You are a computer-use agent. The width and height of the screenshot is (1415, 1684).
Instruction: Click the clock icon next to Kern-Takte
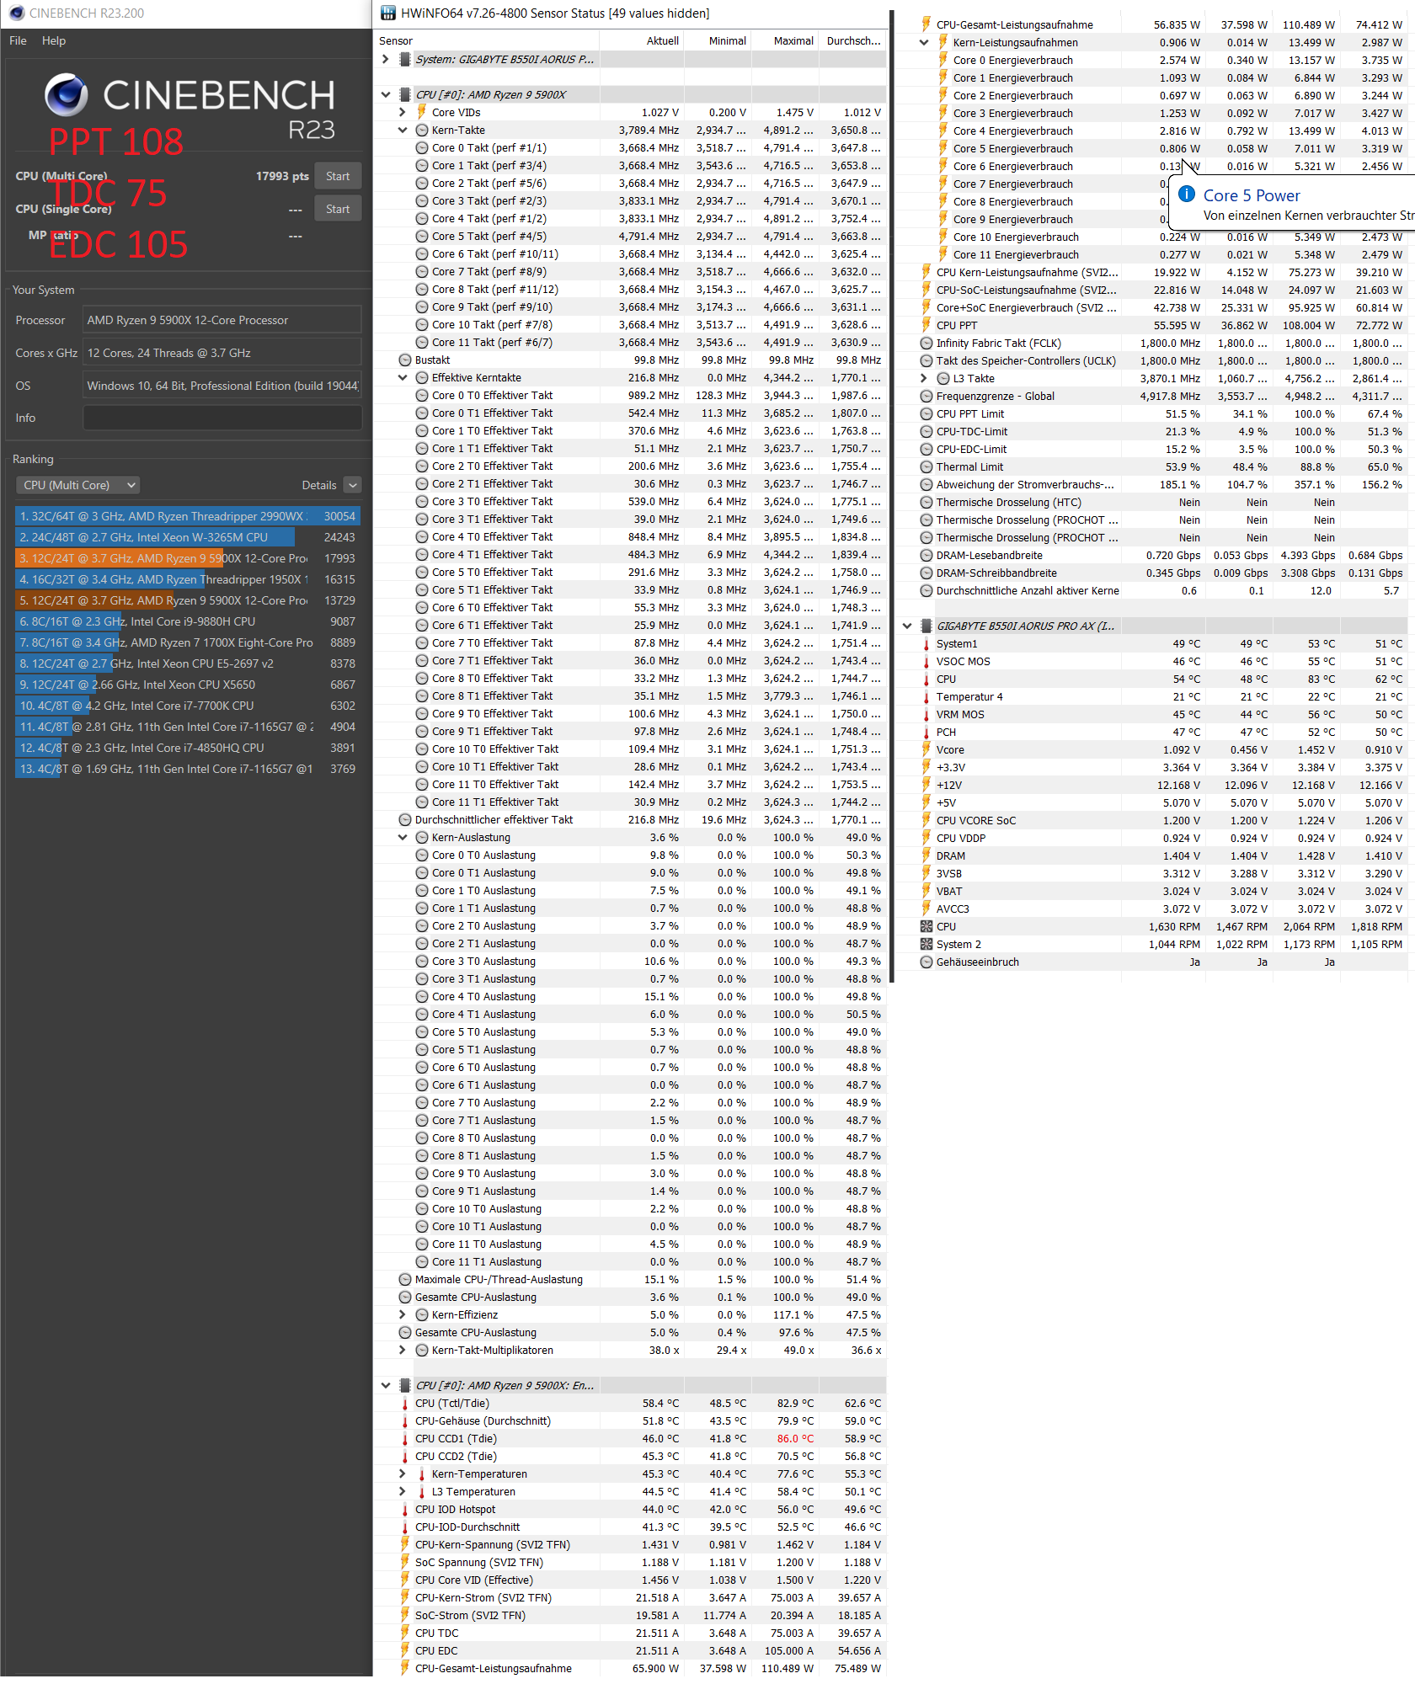pos(422,130)
